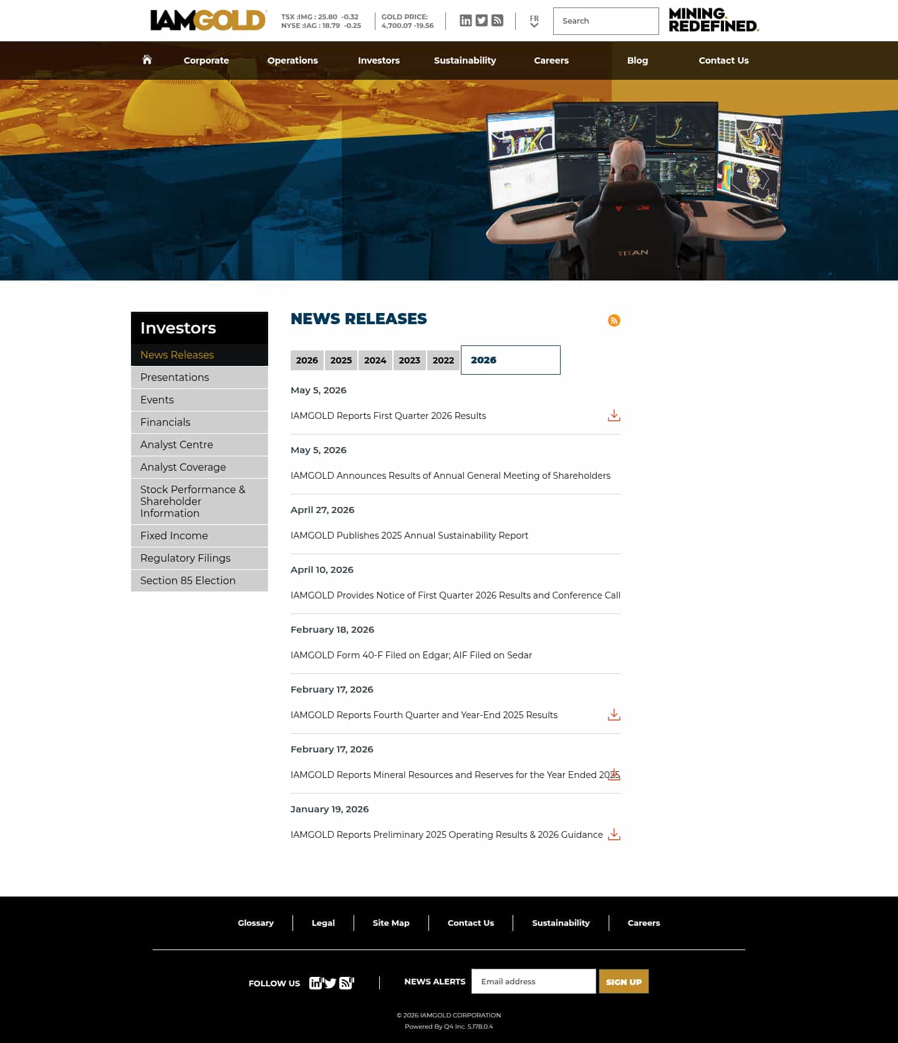This screenshot has width=898, height=1043.
Task: Open Sustainability in the footer
Action: click(561, 923)
